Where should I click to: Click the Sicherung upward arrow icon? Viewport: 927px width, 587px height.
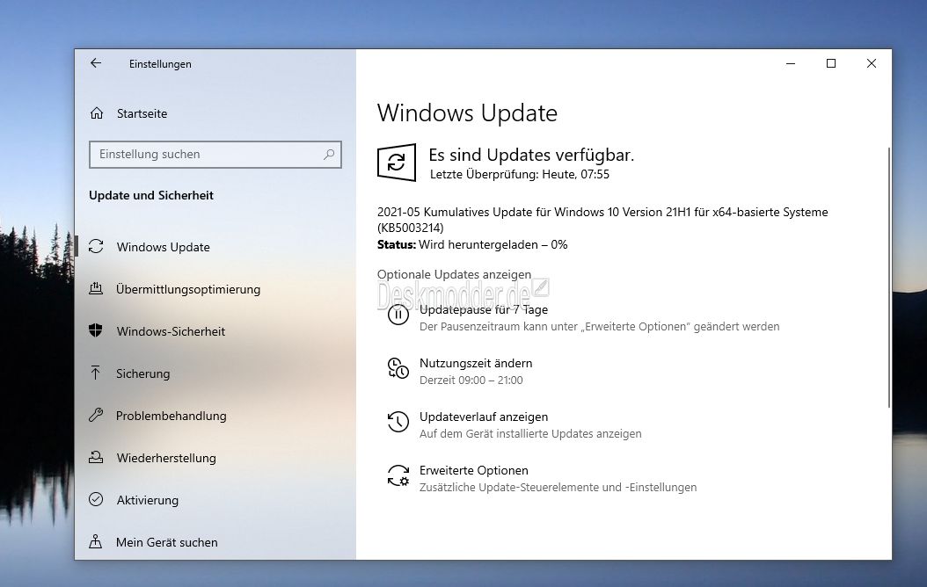point(95,373)
